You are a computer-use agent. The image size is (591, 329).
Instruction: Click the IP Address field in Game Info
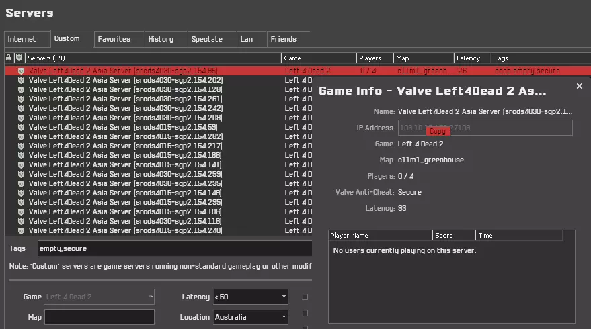pyautogui.click(x=485, y=128)
